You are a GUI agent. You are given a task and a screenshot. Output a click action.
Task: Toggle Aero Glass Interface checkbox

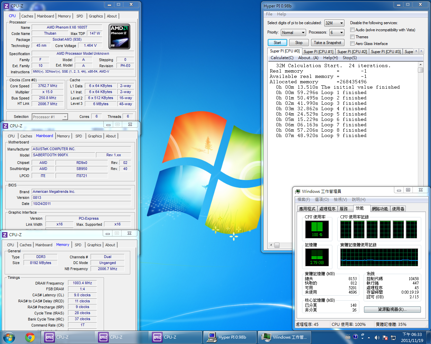point(352,44)
